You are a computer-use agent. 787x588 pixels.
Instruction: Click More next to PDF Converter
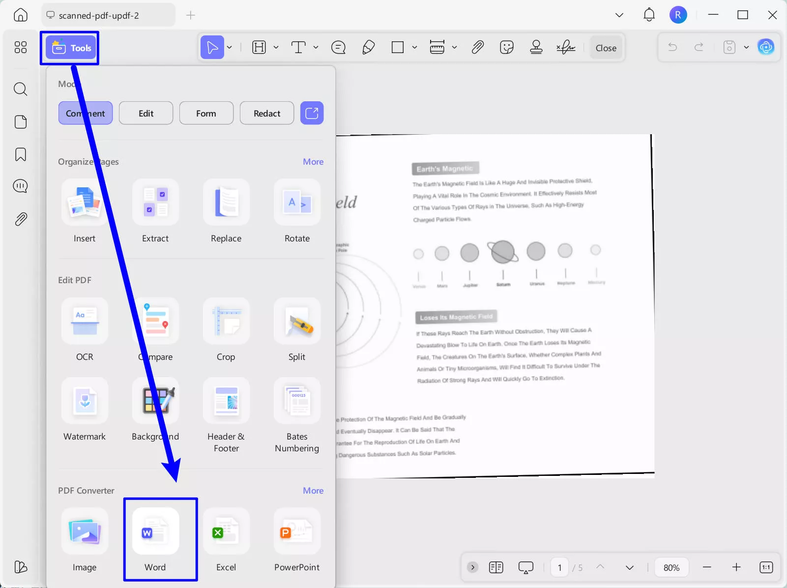click(313, 490)
